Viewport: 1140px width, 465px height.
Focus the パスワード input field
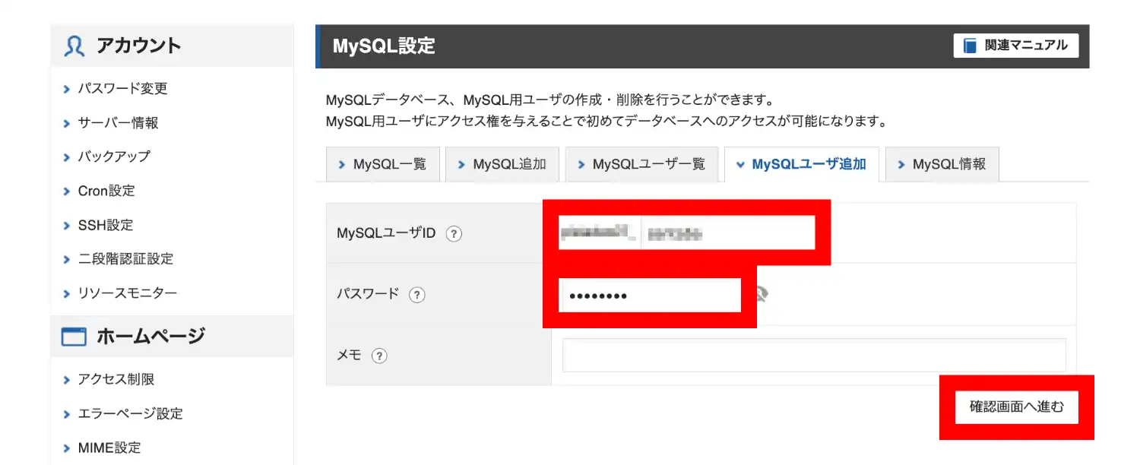(650, 295)
